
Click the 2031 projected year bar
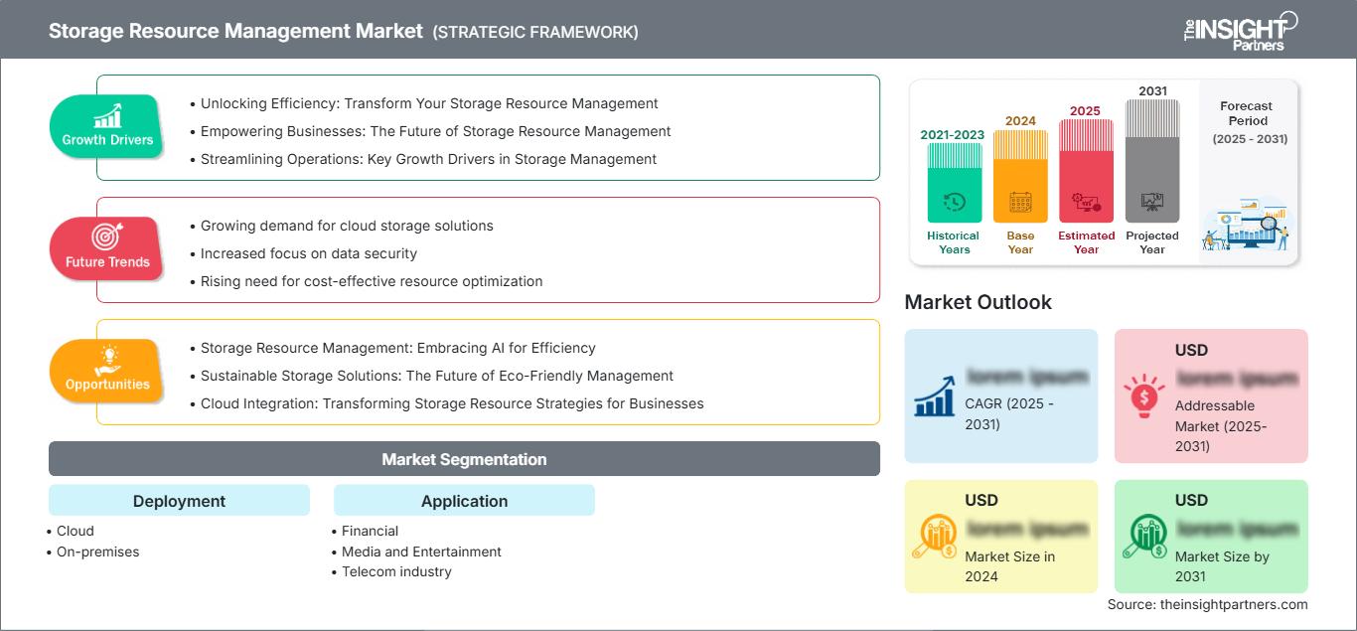tap(1152, 161)
